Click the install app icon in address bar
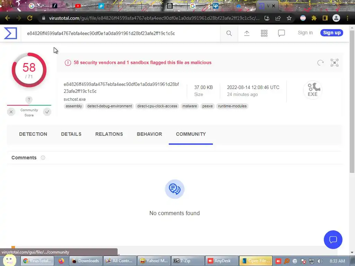Image resolution: width=355 pixels, height=266 pixels. (x=267, y=18)
